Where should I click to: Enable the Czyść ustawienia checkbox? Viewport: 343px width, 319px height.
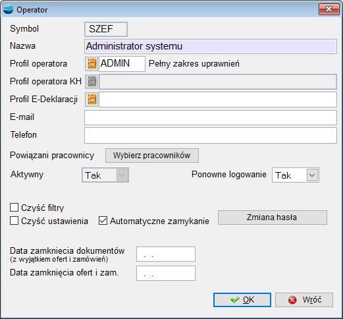click(x=14, y=221)
